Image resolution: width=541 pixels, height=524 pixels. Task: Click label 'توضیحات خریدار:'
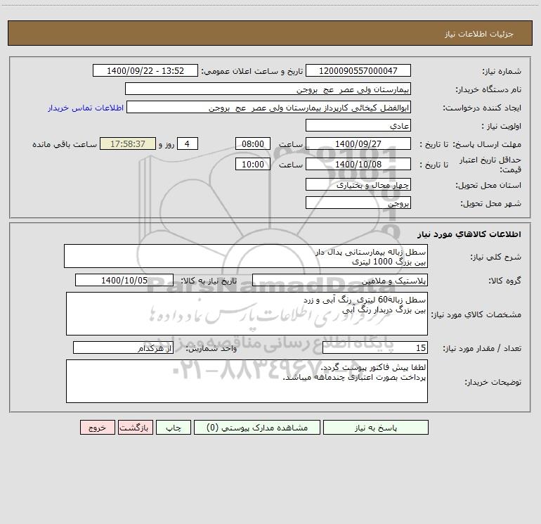pyautogui.click(x=493, y=383)
